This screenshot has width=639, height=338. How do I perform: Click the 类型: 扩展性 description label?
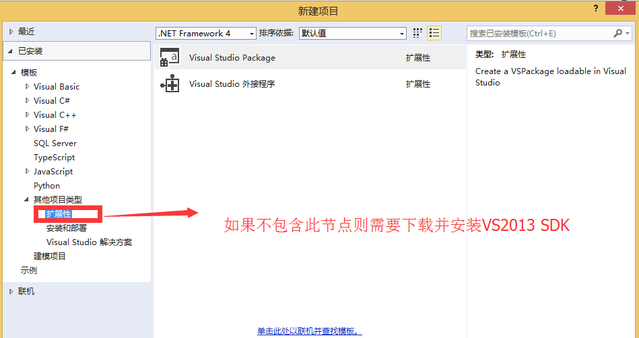(501, 55)
